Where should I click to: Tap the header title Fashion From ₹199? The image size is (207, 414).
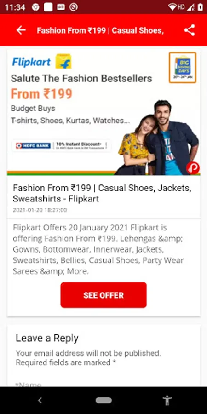pos(100,30)
